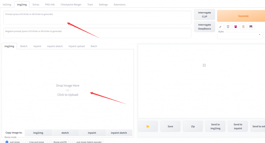This screenshot has height=143, width=265.
Task: Open the Styles dropdown
Action: [x=240, y=36]
